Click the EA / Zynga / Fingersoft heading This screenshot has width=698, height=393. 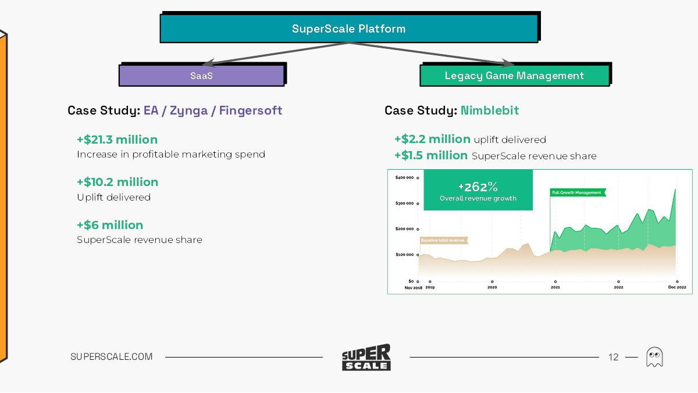(x=213, y=110)
